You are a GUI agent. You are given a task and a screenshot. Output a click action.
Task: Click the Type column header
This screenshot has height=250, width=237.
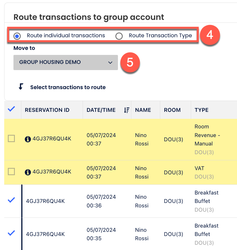[x=202, y=110]
